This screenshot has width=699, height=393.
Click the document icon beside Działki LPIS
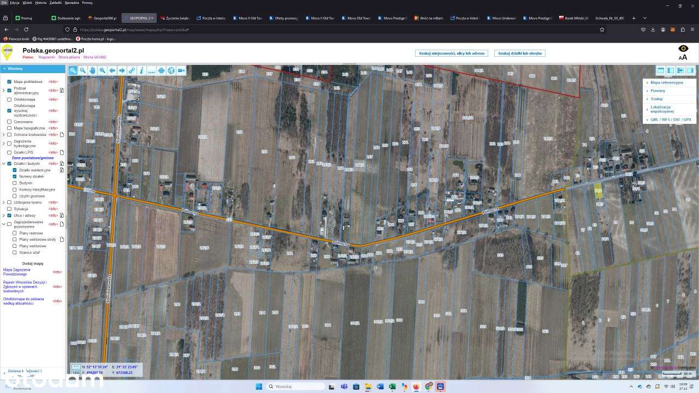[62, 152]
